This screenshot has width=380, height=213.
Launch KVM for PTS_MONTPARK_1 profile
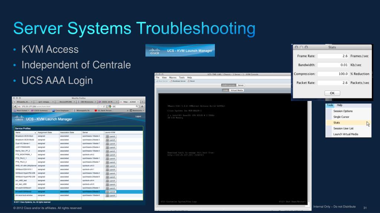pyautogui.click(x=111, y=155)
